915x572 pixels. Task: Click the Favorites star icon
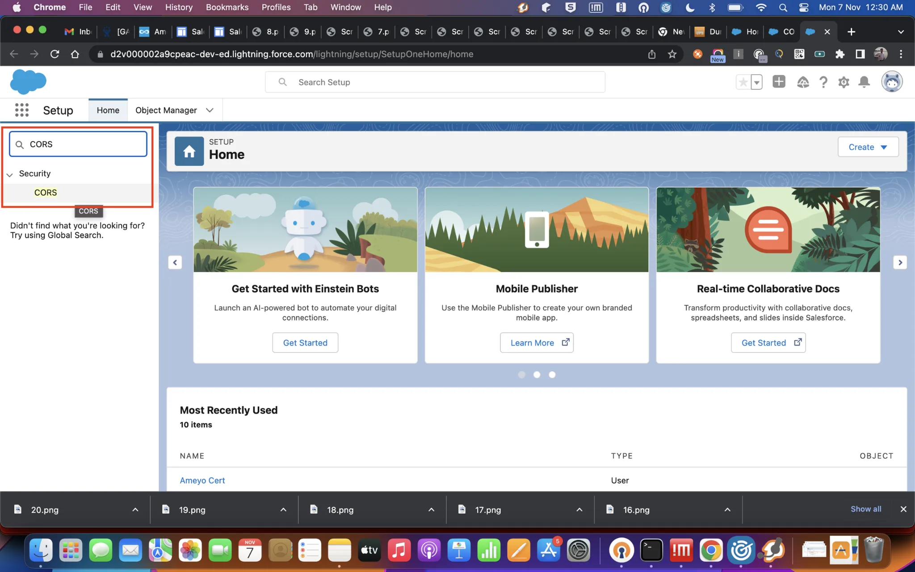tap(743, 82)
